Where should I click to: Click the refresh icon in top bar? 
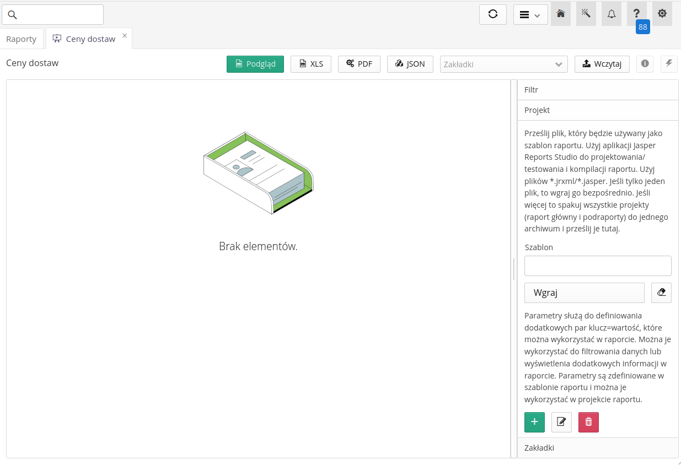493,14
